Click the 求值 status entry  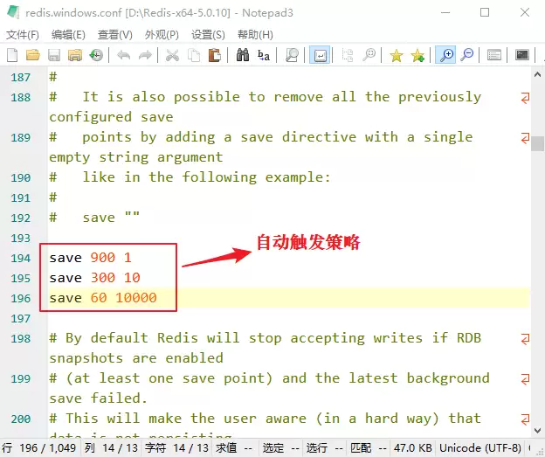pos(234,448)
